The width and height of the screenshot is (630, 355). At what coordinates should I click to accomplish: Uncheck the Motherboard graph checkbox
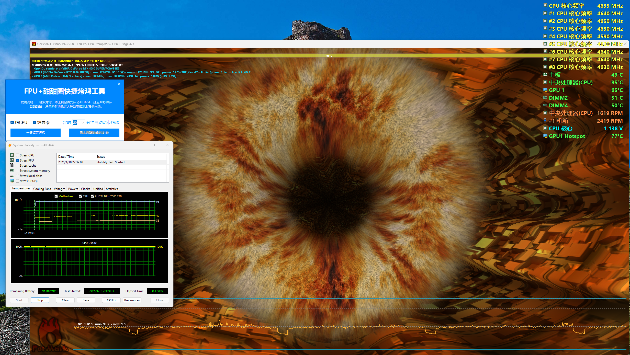pyautogui.click(x=56, y=196)
